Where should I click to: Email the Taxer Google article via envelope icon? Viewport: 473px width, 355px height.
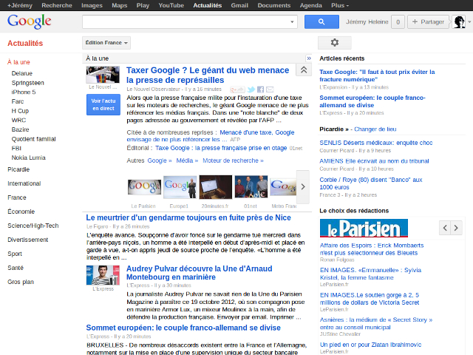(x=270, y=89)
